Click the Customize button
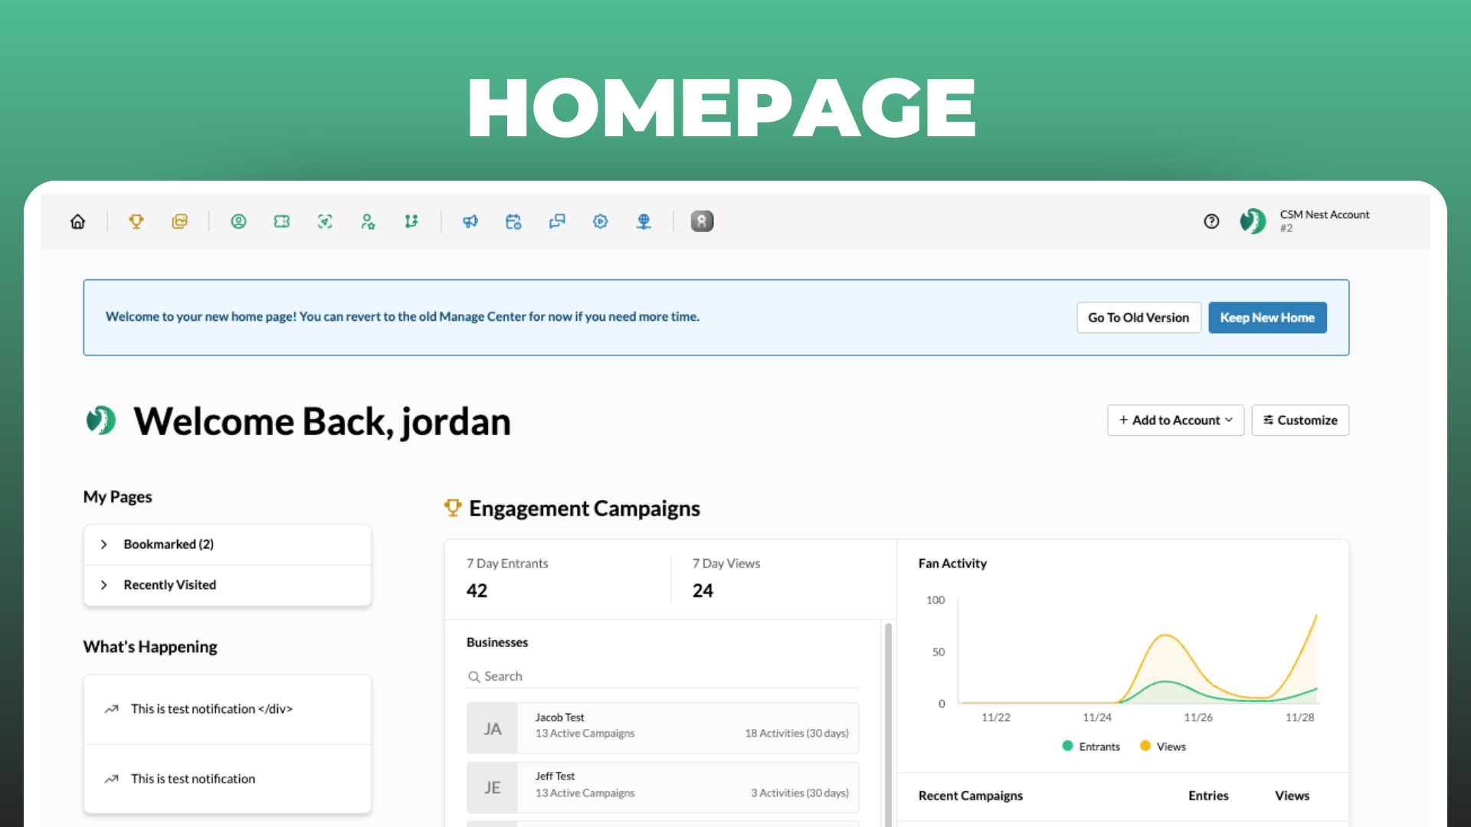Screen dimensions: 1471x827 (1300, 420)
